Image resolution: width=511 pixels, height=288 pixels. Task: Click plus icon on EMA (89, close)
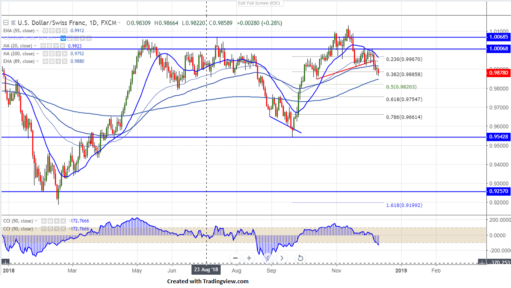[x=58, y=61]
